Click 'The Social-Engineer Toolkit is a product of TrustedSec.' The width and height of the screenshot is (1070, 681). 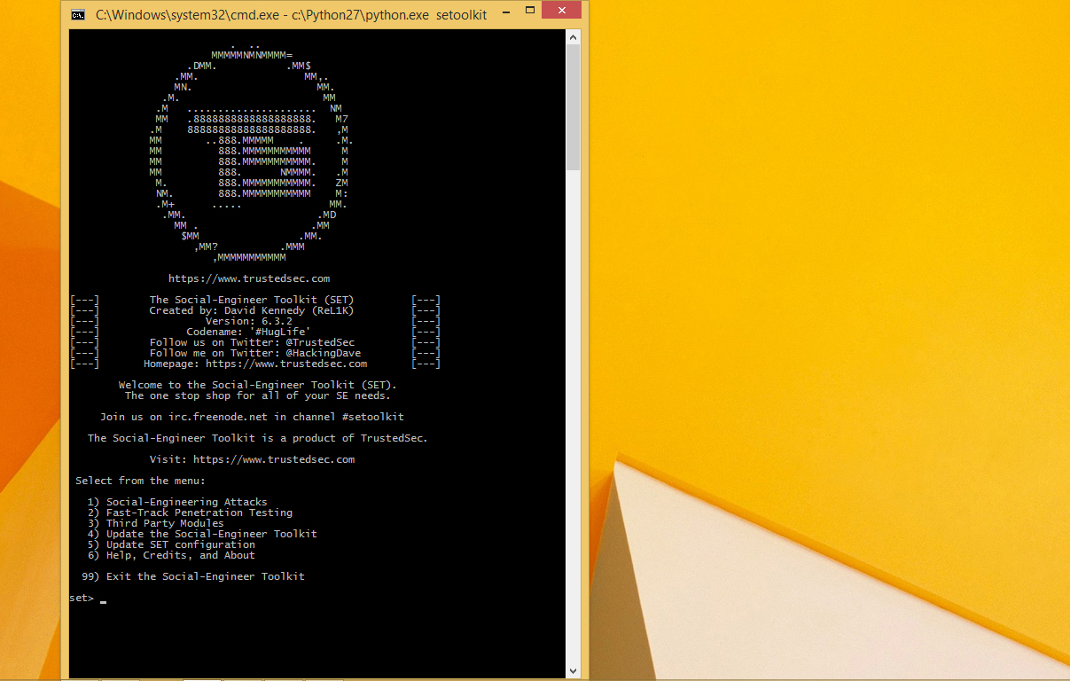(257, 438)
